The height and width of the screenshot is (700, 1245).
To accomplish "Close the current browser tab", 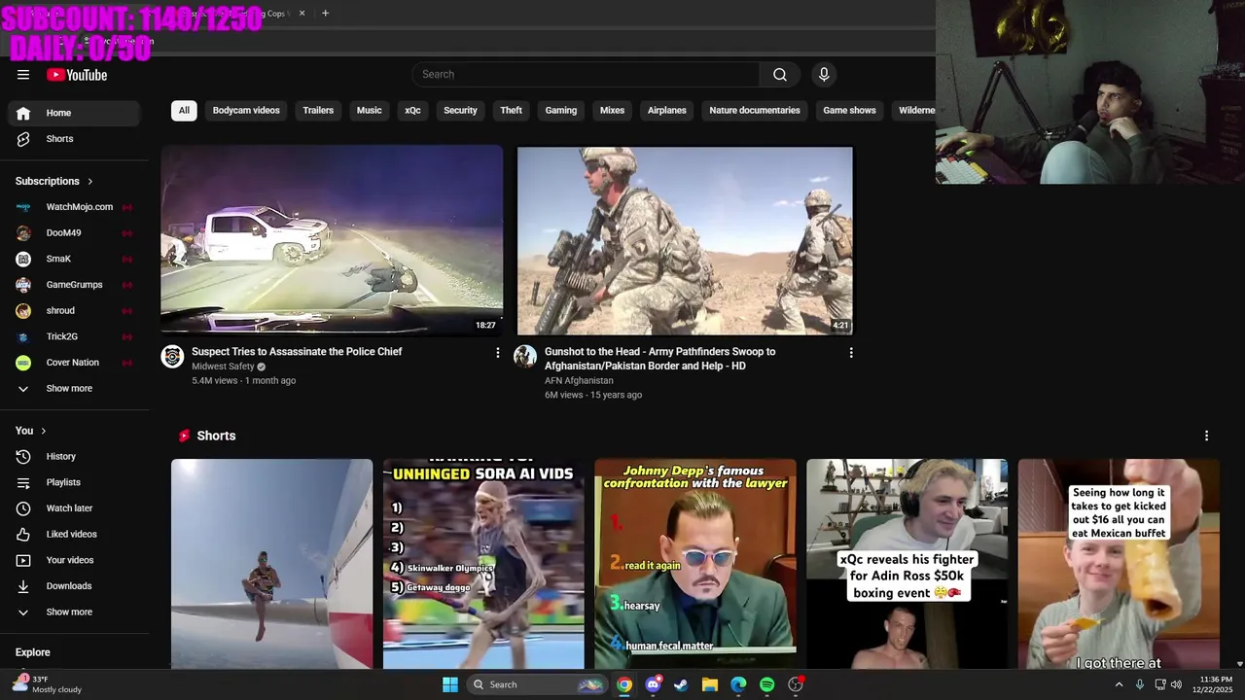I will tap(302, 14).
